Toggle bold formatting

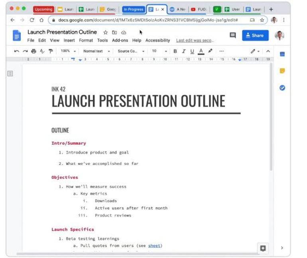[x=175, y=51]
